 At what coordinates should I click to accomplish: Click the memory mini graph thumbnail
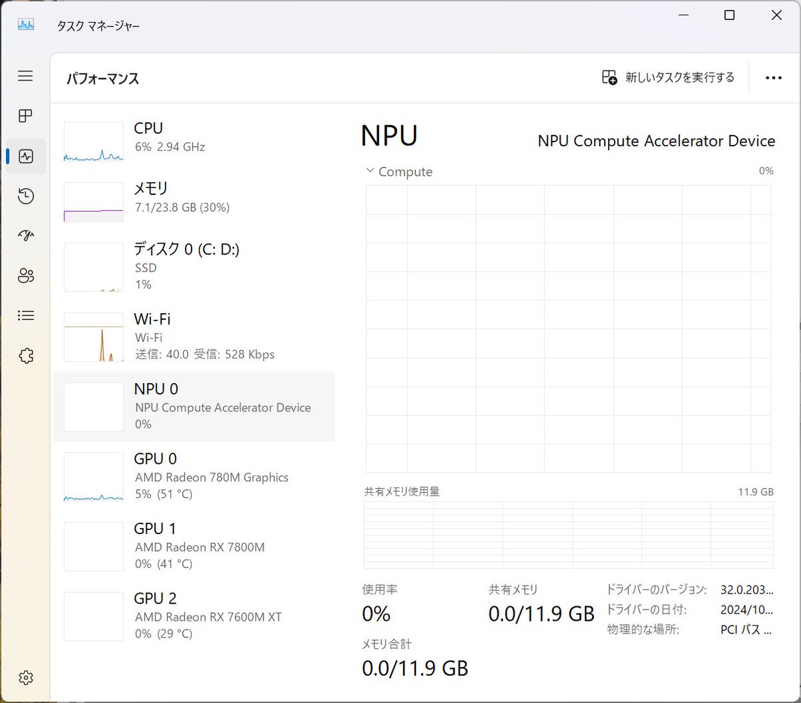point(93,202)
